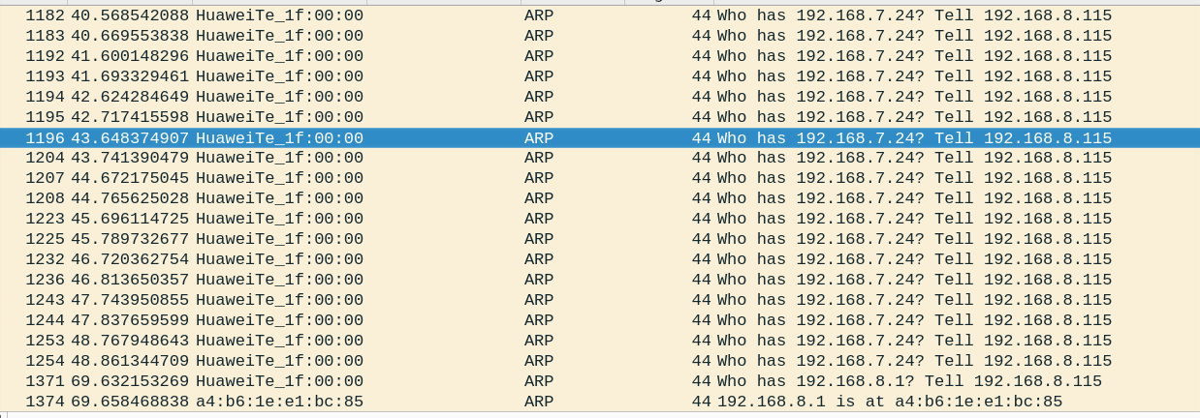Choose packet 1232 row
The height and width of the screenshot is (418, 1200).
[600, 259]
